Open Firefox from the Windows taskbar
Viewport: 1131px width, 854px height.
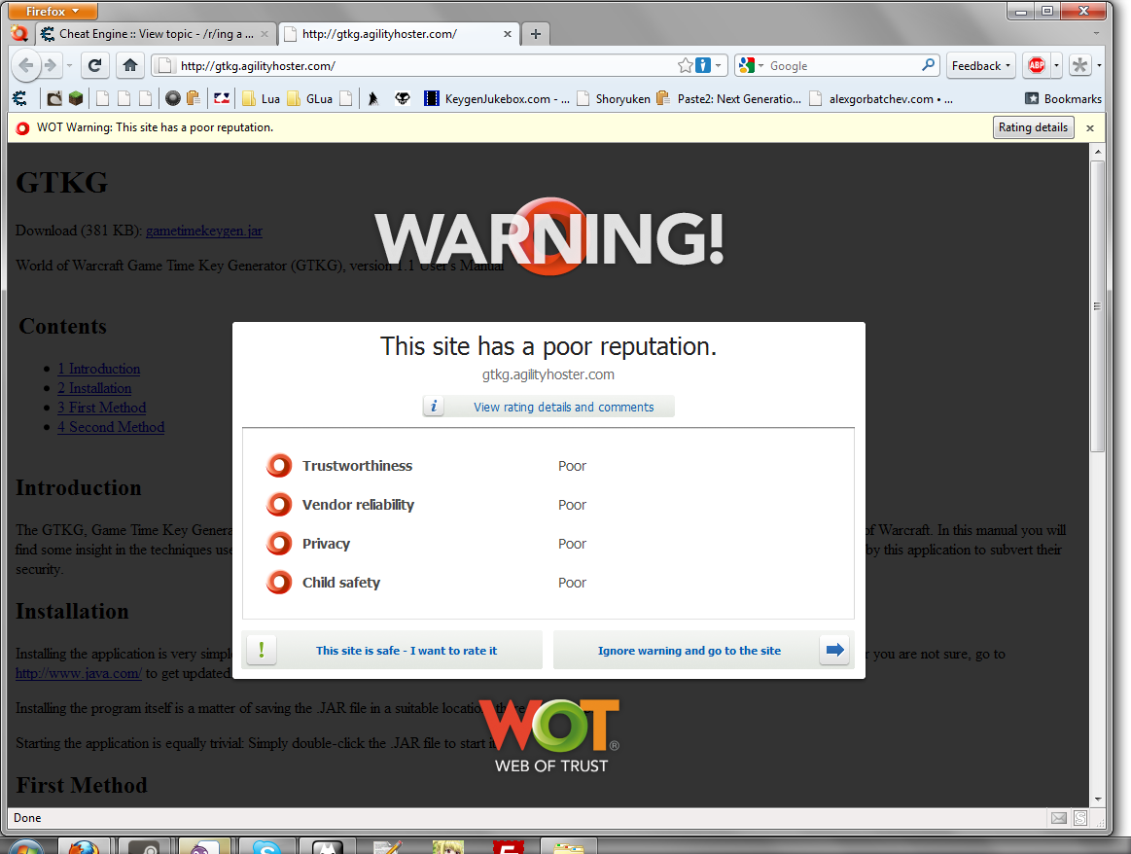(85, 847)
